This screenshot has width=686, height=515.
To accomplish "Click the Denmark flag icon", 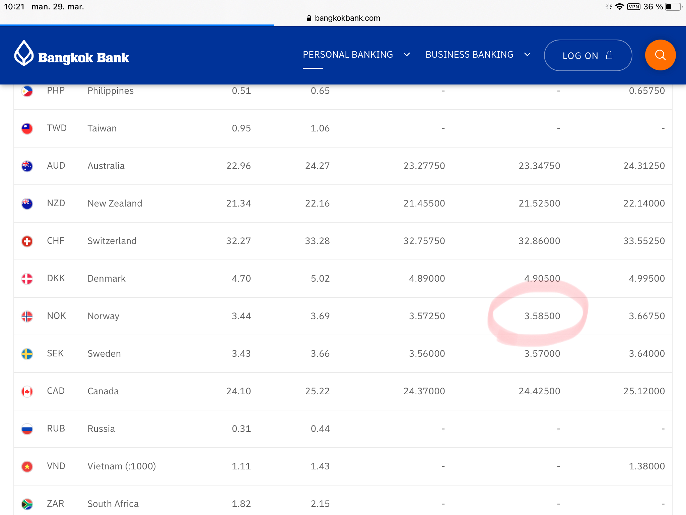I will [27, 279].
